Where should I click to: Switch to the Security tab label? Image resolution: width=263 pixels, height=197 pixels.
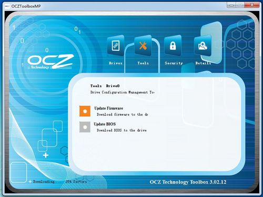click(174, 63)
